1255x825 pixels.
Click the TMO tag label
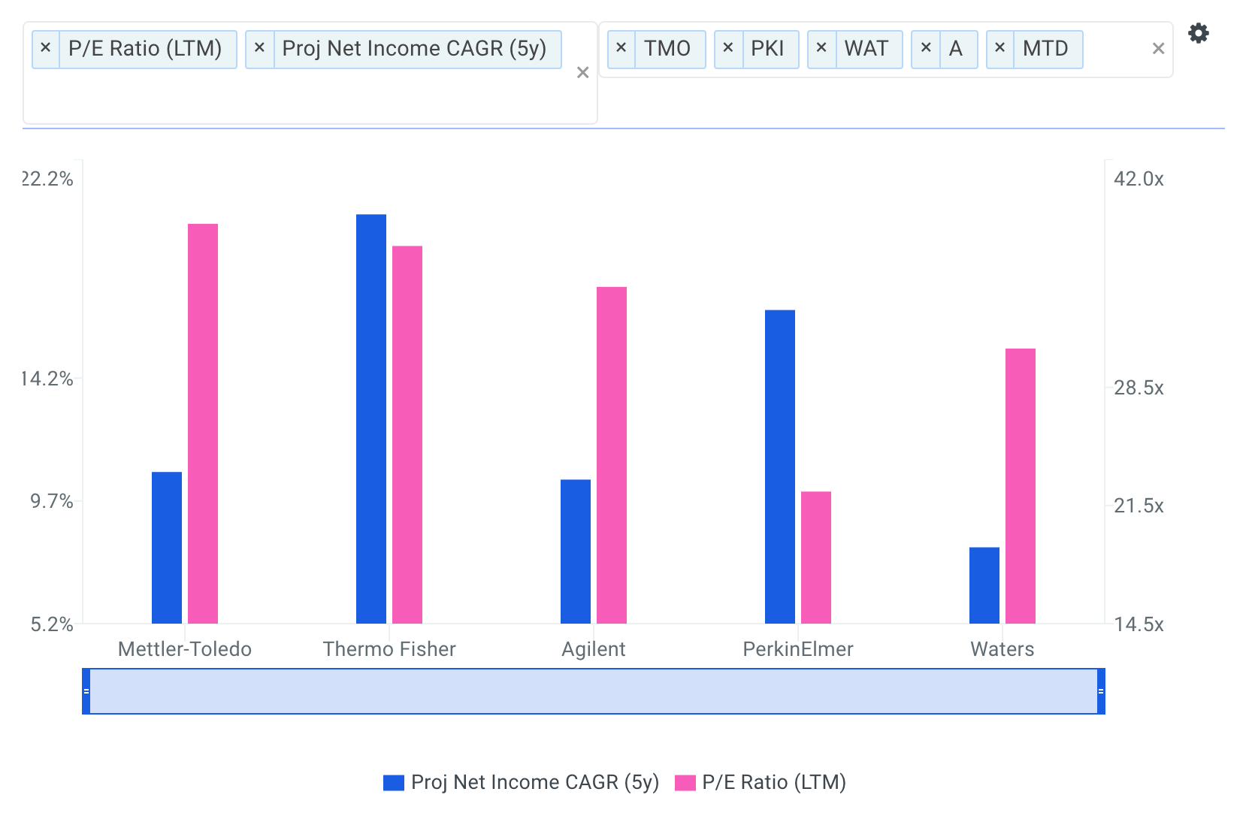[x=667, y=49]
